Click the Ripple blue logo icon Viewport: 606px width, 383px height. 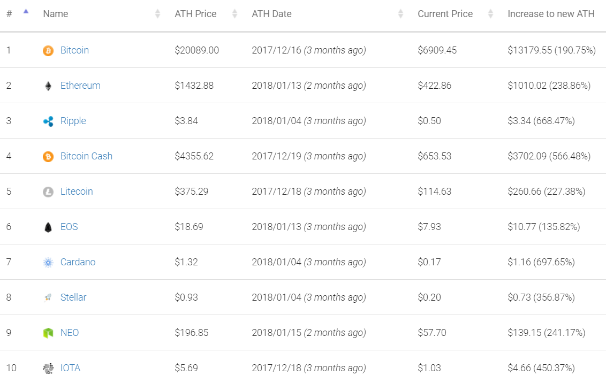[48, 121]
